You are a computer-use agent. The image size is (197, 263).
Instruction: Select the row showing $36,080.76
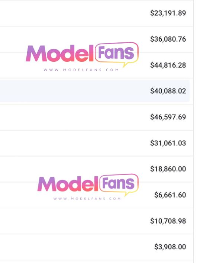(x=97, y=39)
